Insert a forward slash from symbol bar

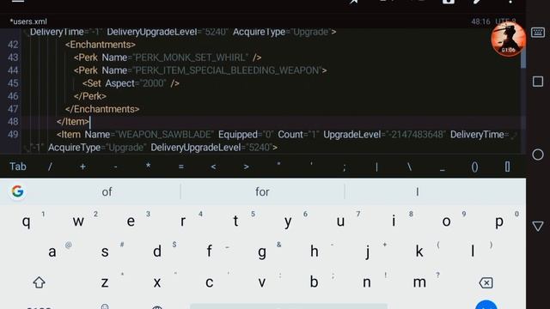click(x=50, y=167)
